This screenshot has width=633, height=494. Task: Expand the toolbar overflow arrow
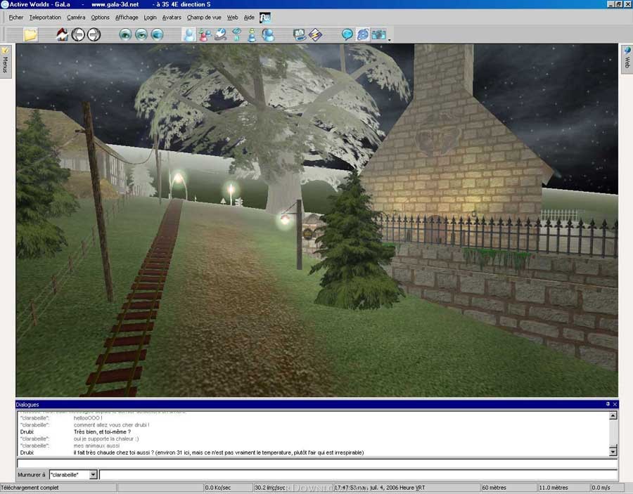(x=389, y=40)
